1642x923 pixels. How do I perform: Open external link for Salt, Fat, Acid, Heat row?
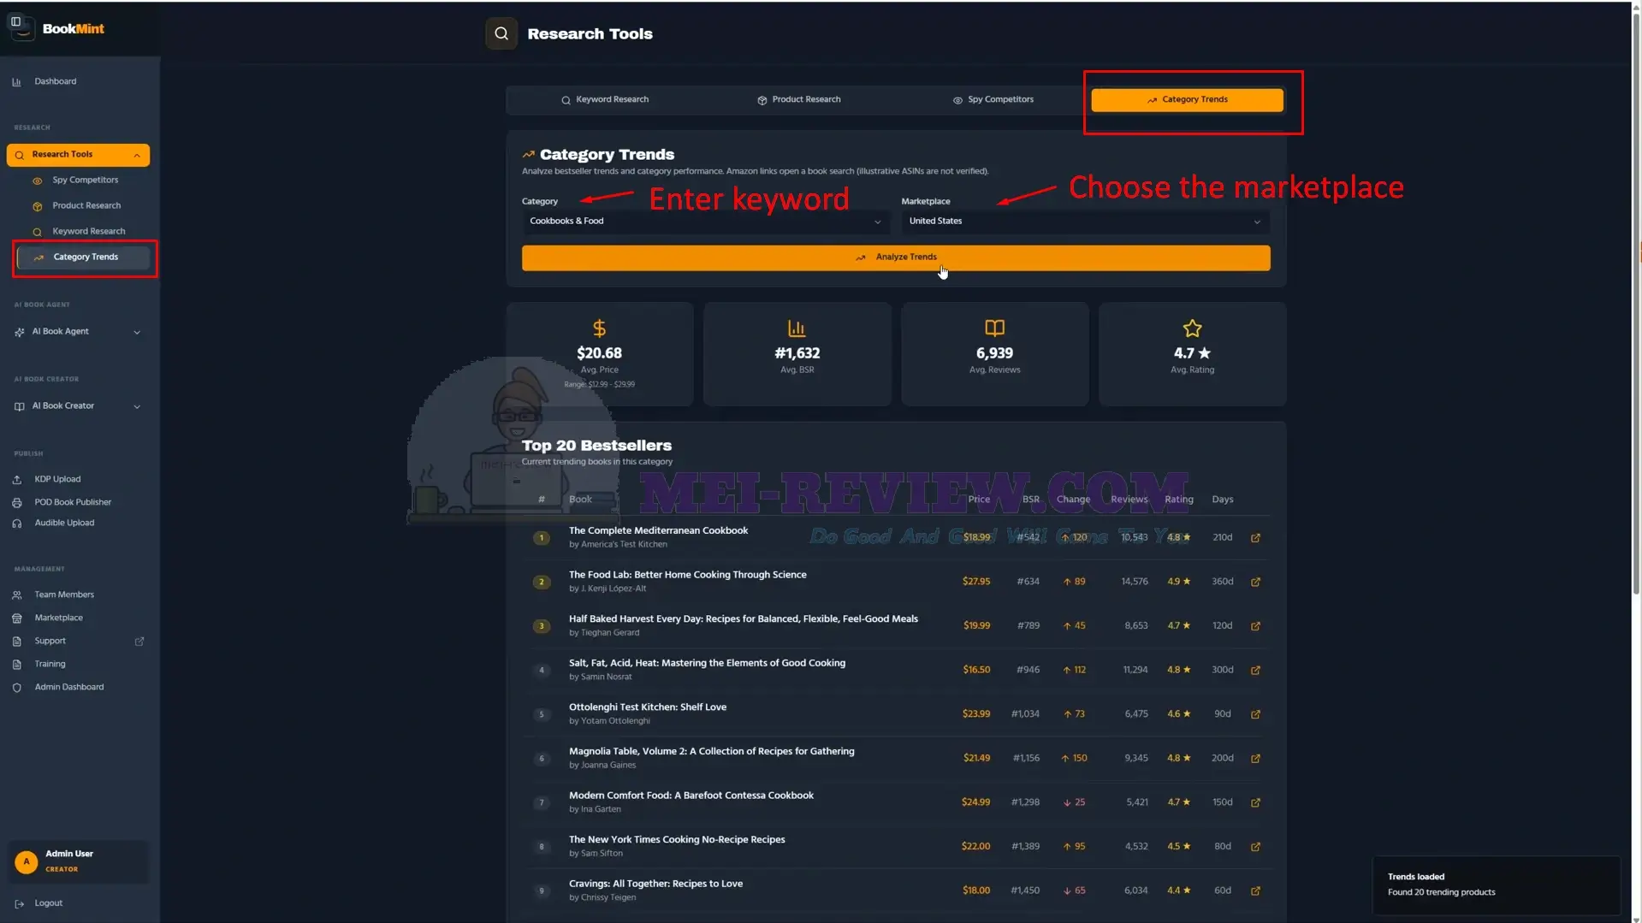pos(1255,670)
